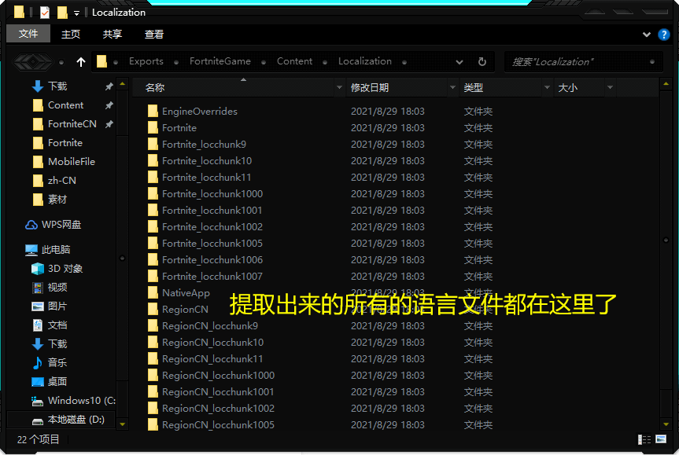Open the 桌面 desktop icon in sidebar
Viewport: 679px width, 455px height.
(38, 382)
